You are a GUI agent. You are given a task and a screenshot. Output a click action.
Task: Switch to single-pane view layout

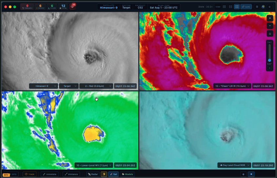tap(224, 7)
